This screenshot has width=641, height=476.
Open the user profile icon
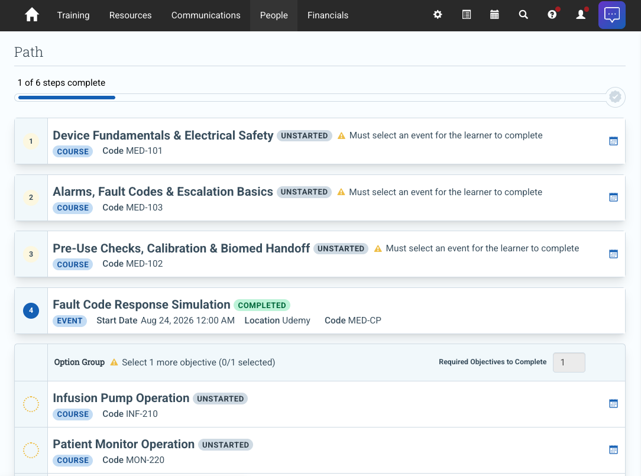click(581, 15)
